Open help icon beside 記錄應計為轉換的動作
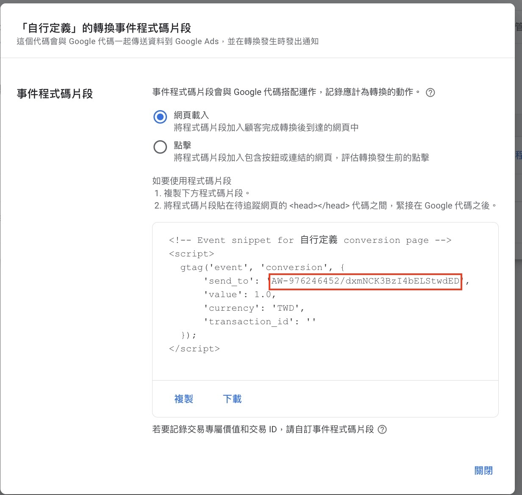 (430, 92)
